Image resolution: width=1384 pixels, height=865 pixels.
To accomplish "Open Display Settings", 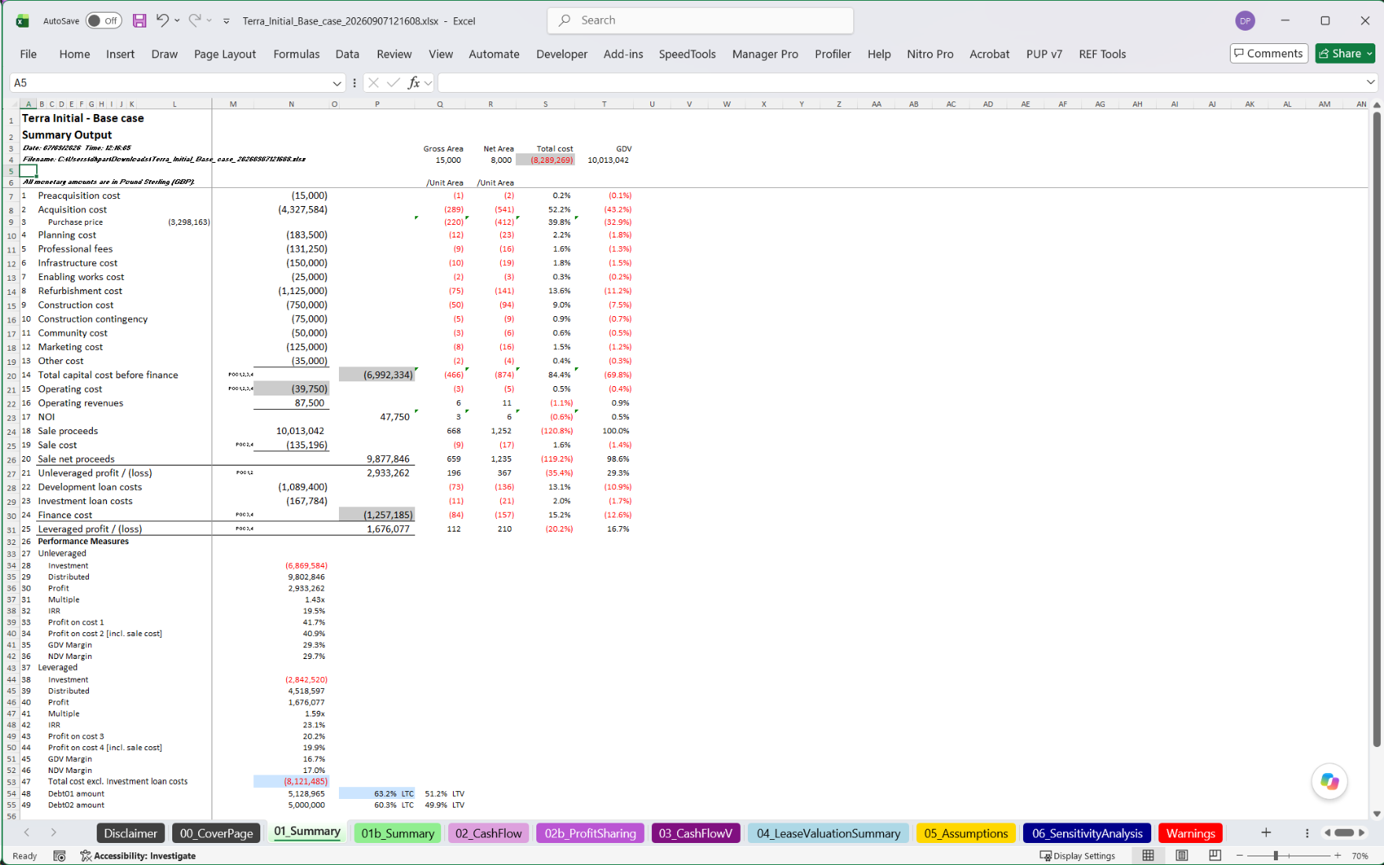I will point(1077,856).
